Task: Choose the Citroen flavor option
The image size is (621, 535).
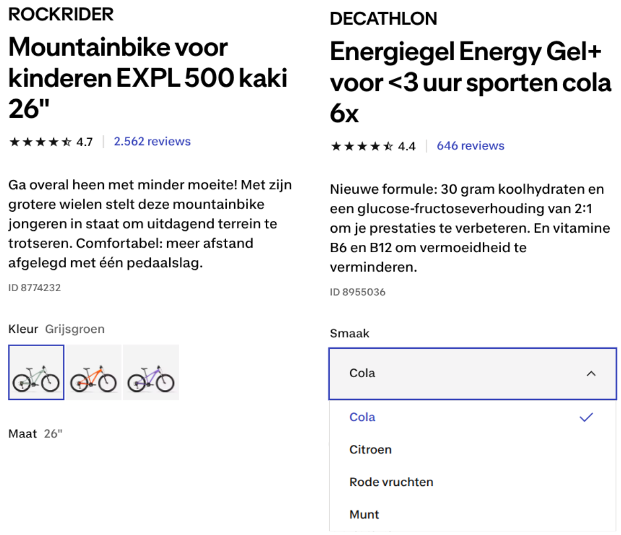Action: tap(371, 450)
